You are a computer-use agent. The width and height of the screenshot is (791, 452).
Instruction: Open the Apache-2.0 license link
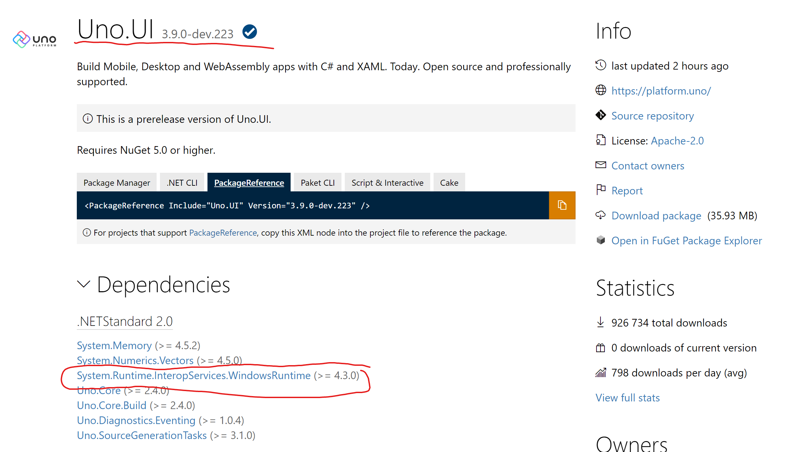677,141
